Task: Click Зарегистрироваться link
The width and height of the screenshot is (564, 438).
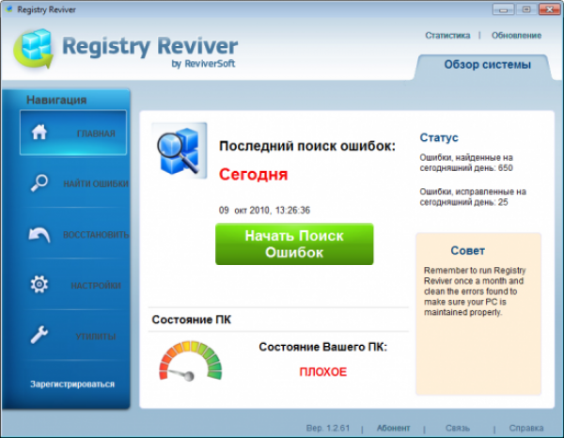Action: pyautogui.click(x=72, y=384)
